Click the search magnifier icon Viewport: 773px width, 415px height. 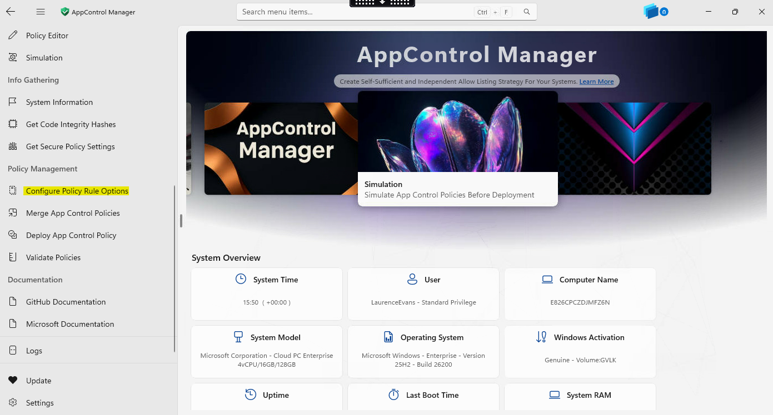coord(527,12)
